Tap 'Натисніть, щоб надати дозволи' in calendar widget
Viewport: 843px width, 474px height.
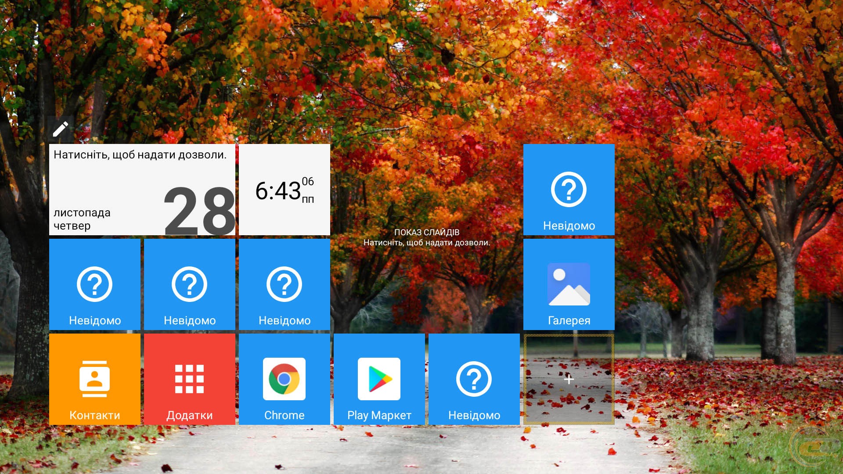click(140, 155)
